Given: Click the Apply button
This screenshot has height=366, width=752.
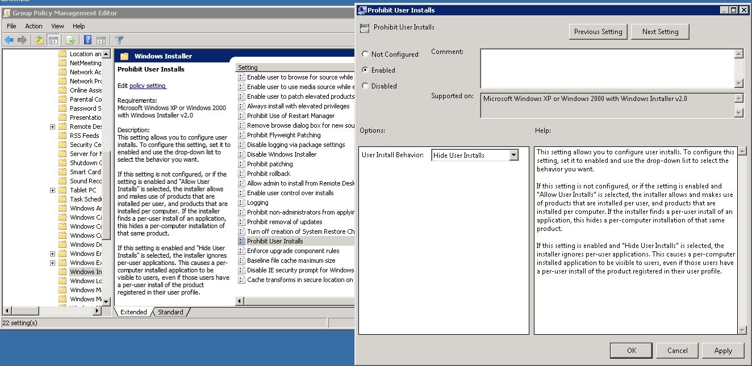Looking at the screenshot, I should pyautogui.click(x=723, y=351).
